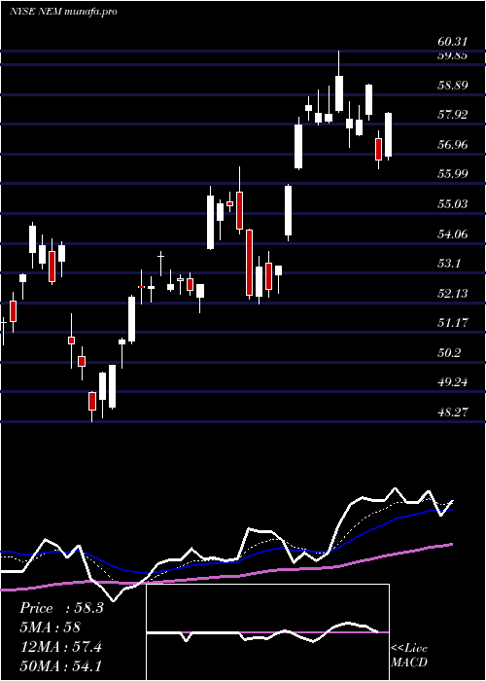This screenshot has width=486, height=681.
Task: Select the 59.85 price level label
Action: point(453,55)
